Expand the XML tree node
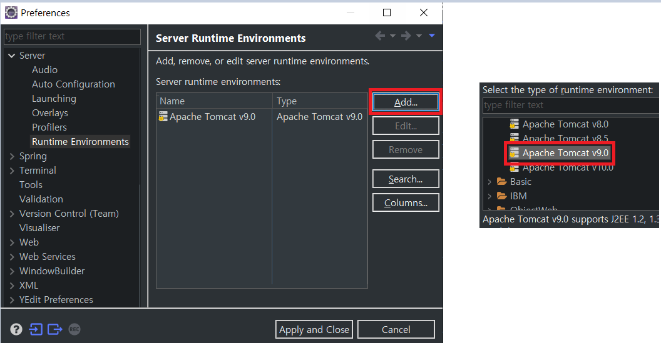661x343 pixels. pyautogui.click(x=12, y=286)
